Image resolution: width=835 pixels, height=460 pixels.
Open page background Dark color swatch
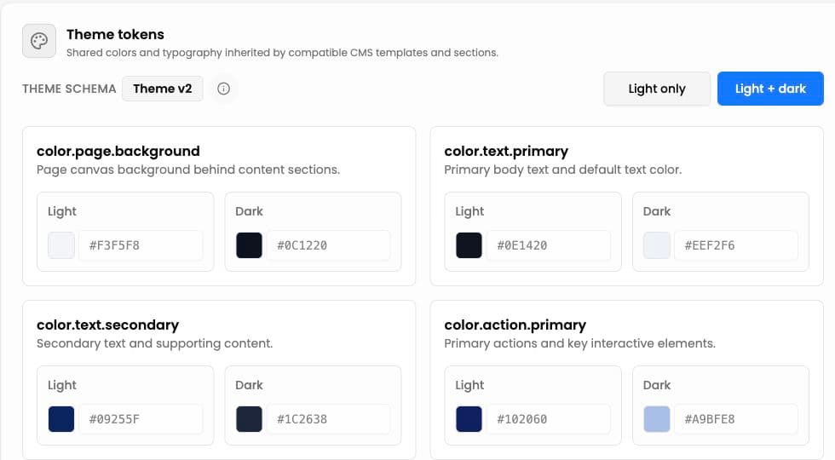click(x=249, y=245)
